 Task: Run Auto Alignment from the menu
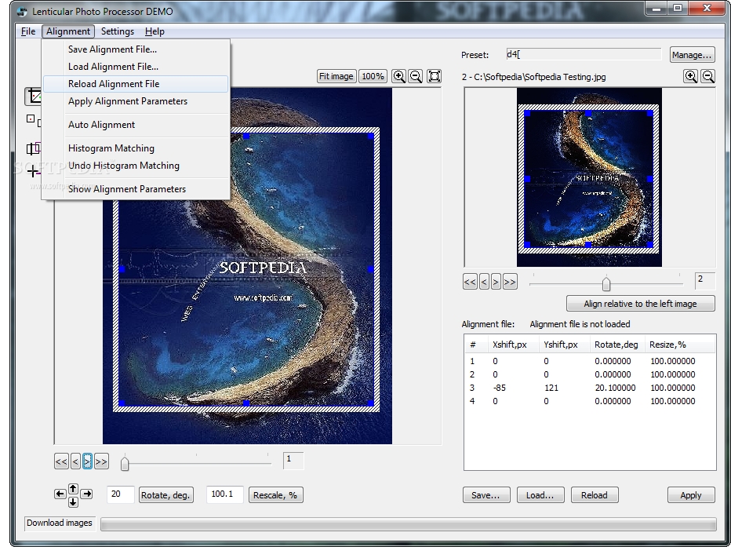(136, 125)
